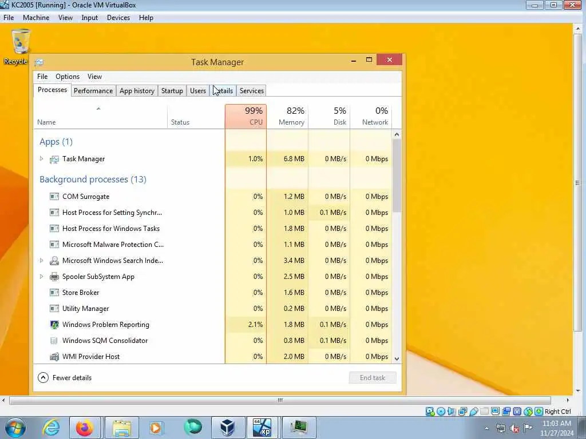Click the Task Manager app icon in process list
Viewport: 586px width, 439px height.
pos(54,159)
